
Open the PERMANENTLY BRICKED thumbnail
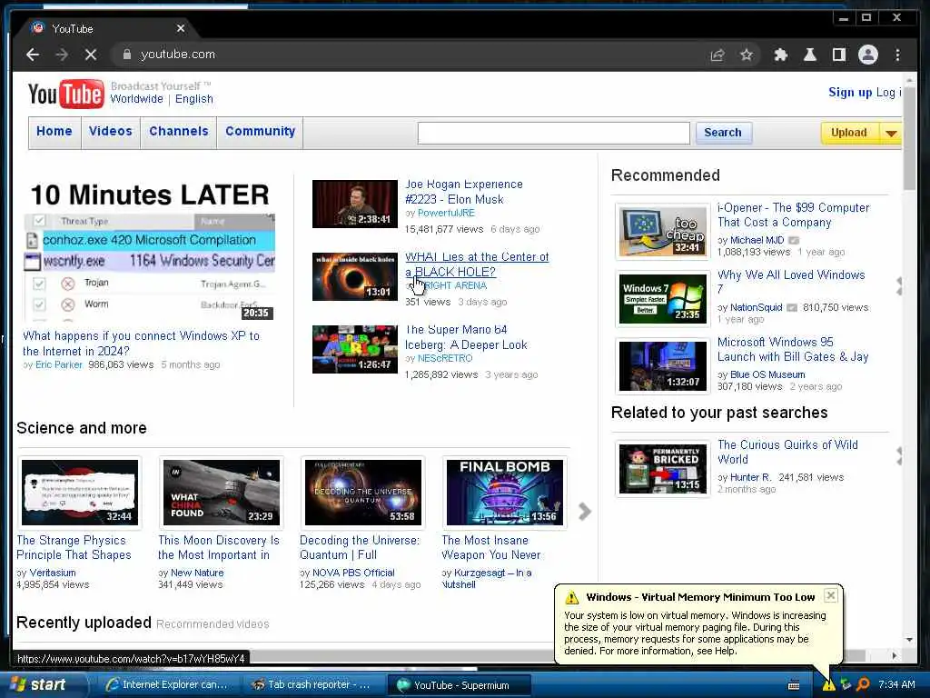point(662,468)
